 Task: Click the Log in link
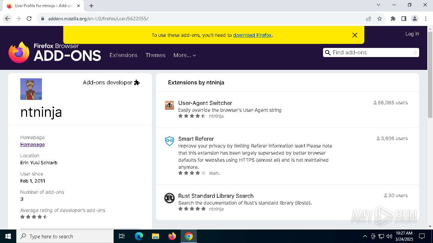[412, 34]
